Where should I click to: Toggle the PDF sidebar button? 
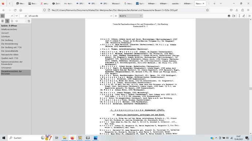point(3,16)
